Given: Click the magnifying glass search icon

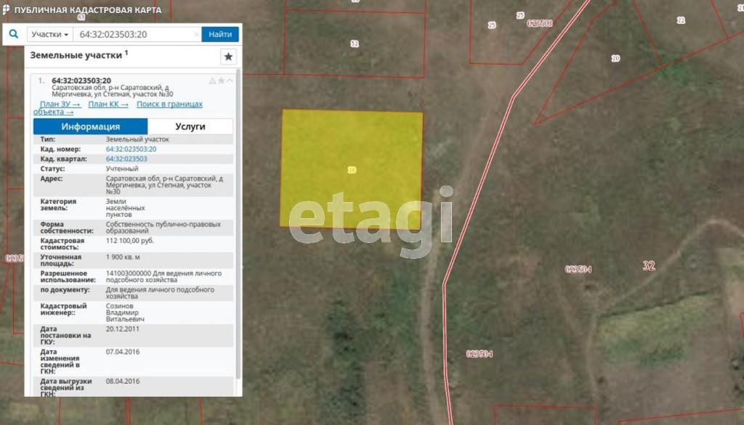Looking at the screenshot, I should point(14,34).
